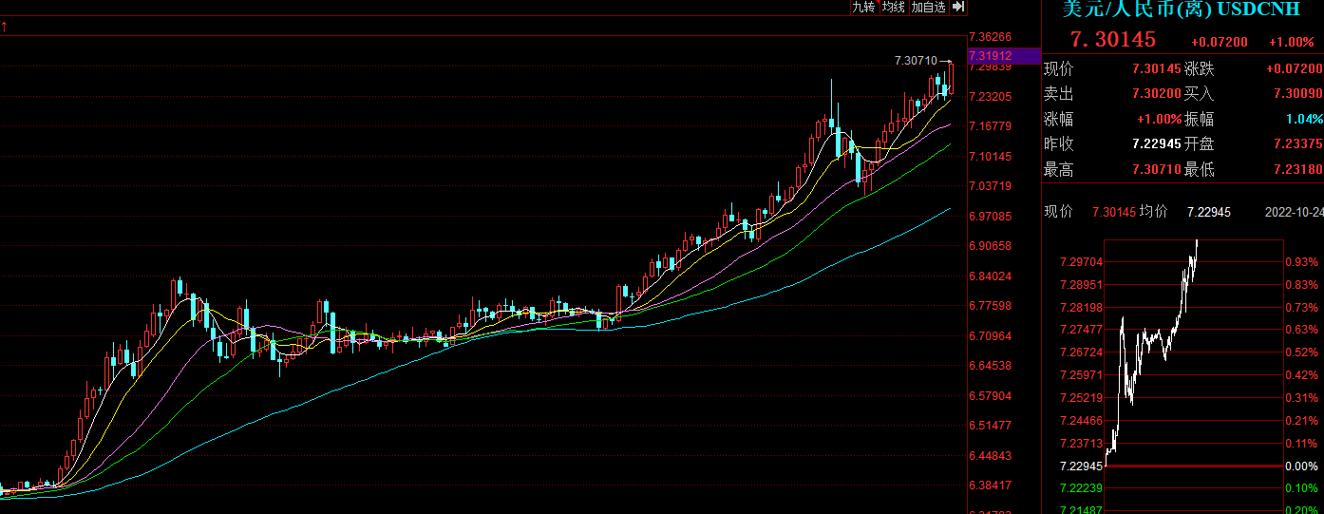Click the 7.36266 price axis label

pyautogui.click(x=990, y=37)
